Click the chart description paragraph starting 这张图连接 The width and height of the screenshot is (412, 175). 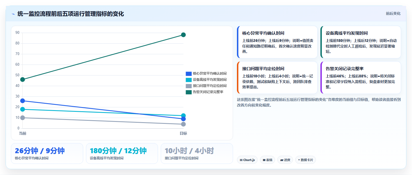(319, 102)
